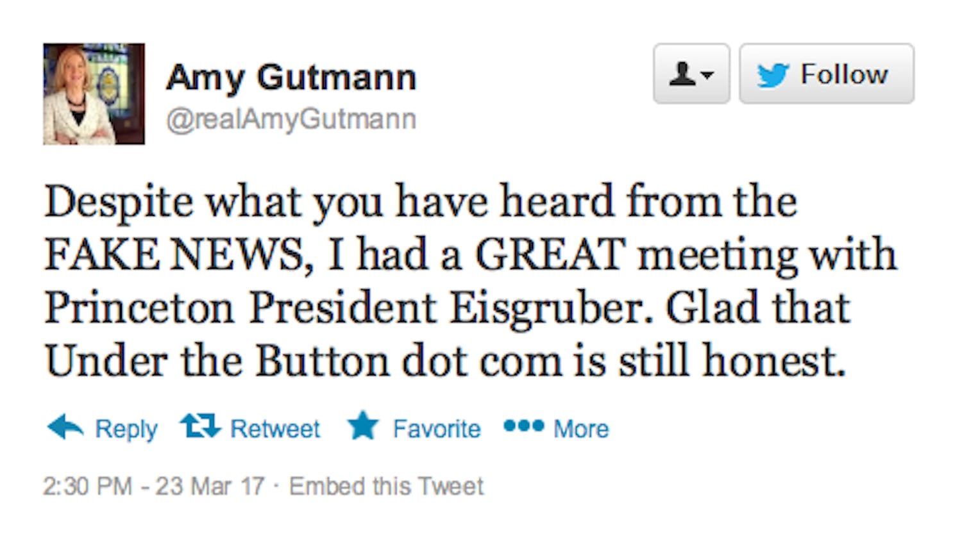The width and height of the screenshot is (962, 541).
Task: Open Amy Gutmann's profile photo
Action: (x=94, y=94)
